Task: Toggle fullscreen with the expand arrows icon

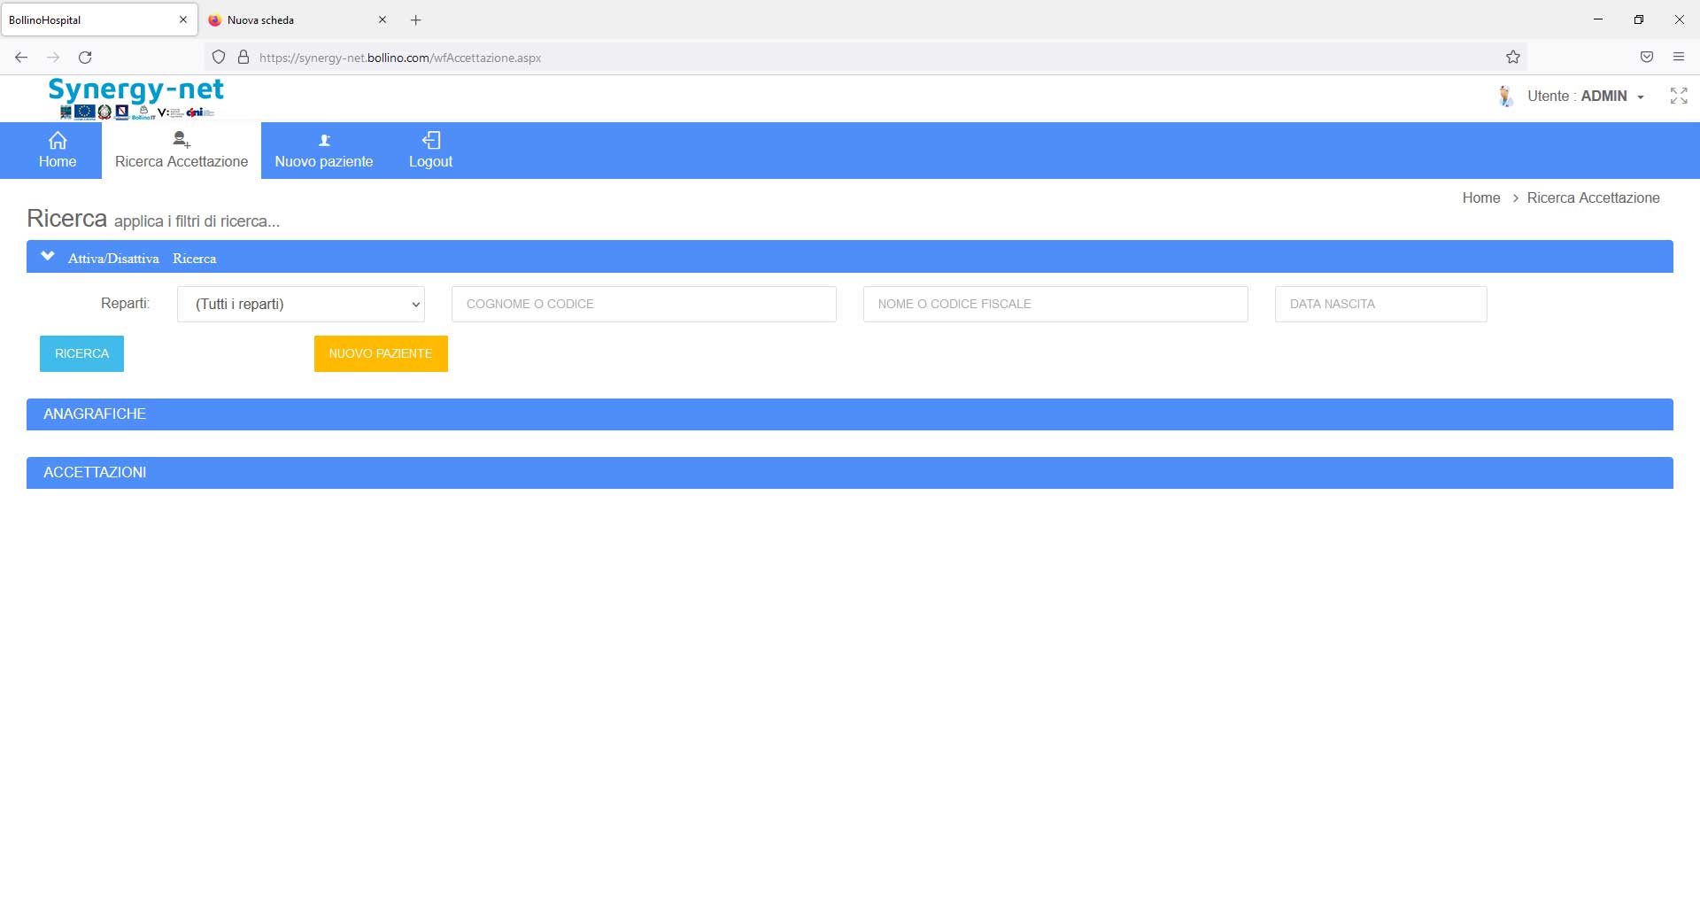Action: [x=1679, y=96]
